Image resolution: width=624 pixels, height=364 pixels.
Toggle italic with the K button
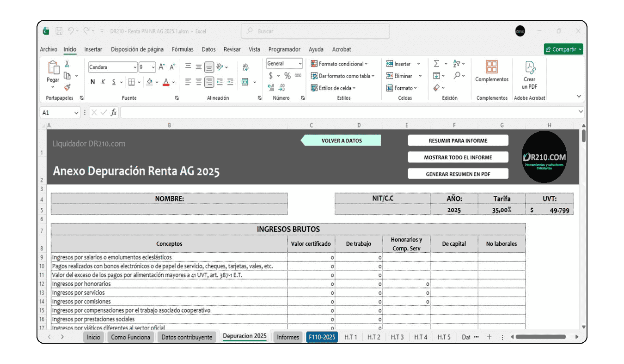tap(104, 82)
